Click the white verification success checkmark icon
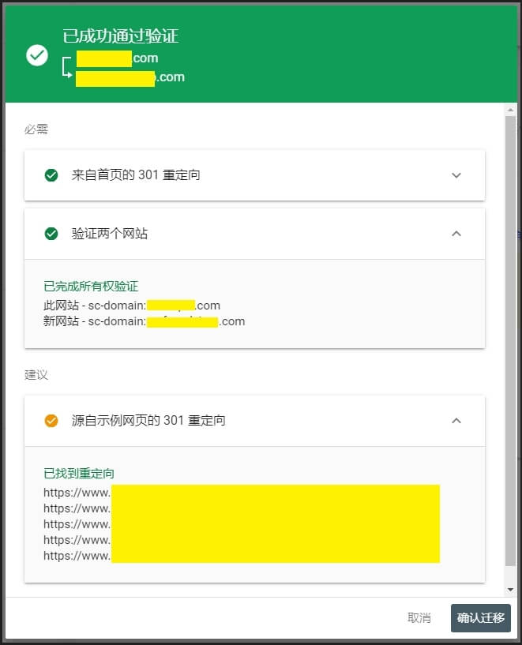Image resolution: width=522 pixels, height=645 pixels. tap(37, 55)
